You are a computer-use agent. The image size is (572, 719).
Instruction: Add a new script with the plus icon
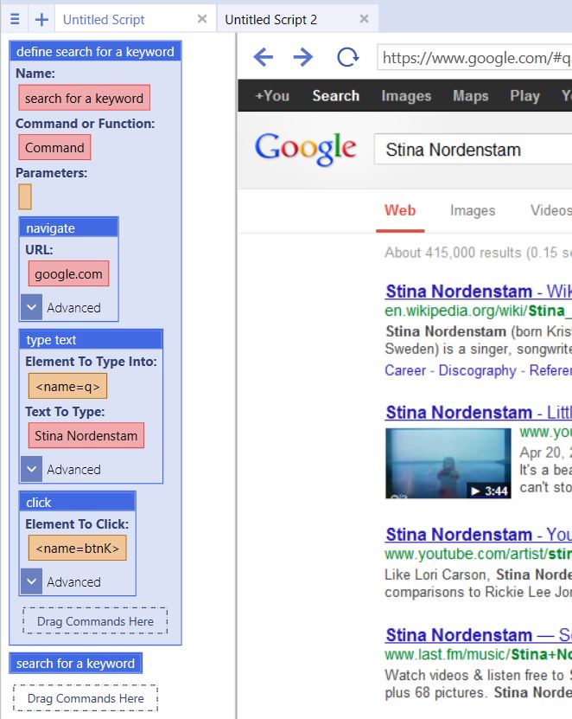pyautogui.click(x=41, y=19)
